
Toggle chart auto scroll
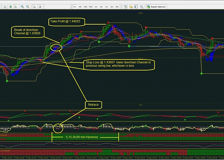[35, 7]
